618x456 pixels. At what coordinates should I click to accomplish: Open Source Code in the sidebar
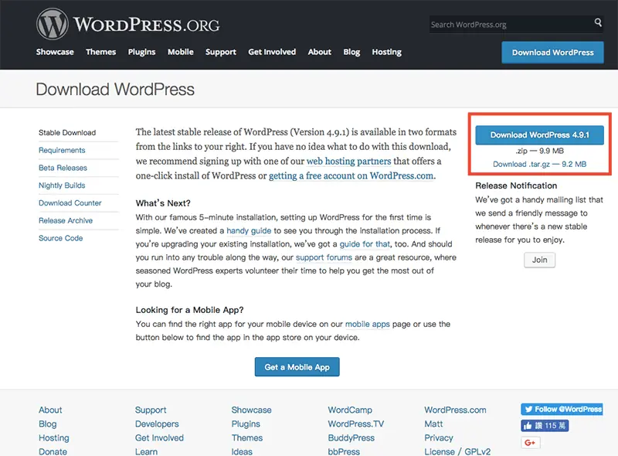tap(61, 238)
